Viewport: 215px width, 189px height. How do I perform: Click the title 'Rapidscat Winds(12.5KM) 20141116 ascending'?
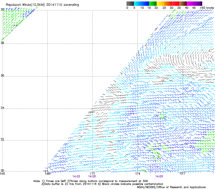tap(42, 5)
